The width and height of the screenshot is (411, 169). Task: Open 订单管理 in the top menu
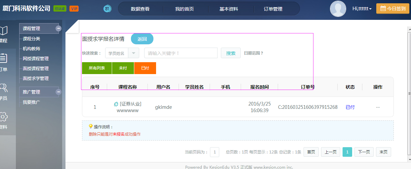[273, 9]
